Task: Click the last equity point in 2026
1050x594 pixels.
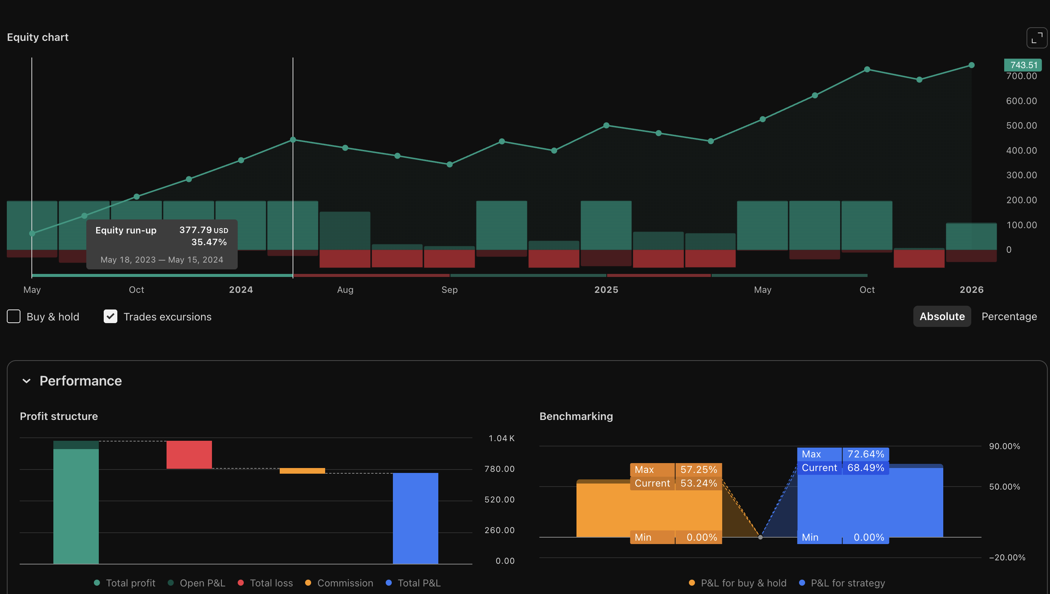Action: click(x=972, y=65)
